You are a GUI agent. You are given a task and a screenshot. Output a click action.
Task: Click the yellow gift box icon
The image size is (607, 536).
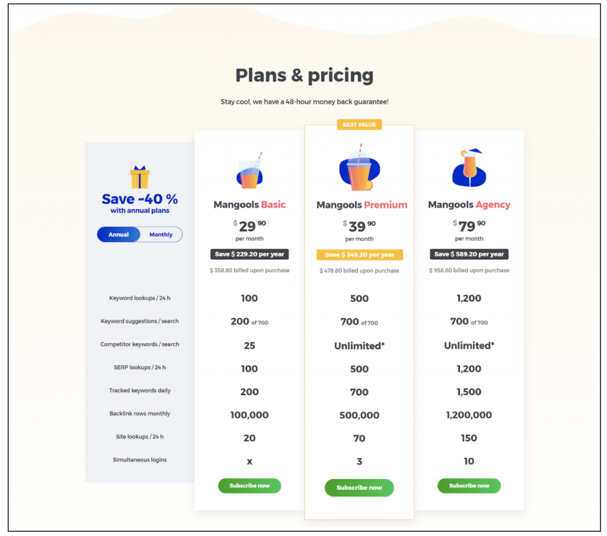[x=140, y=177]
